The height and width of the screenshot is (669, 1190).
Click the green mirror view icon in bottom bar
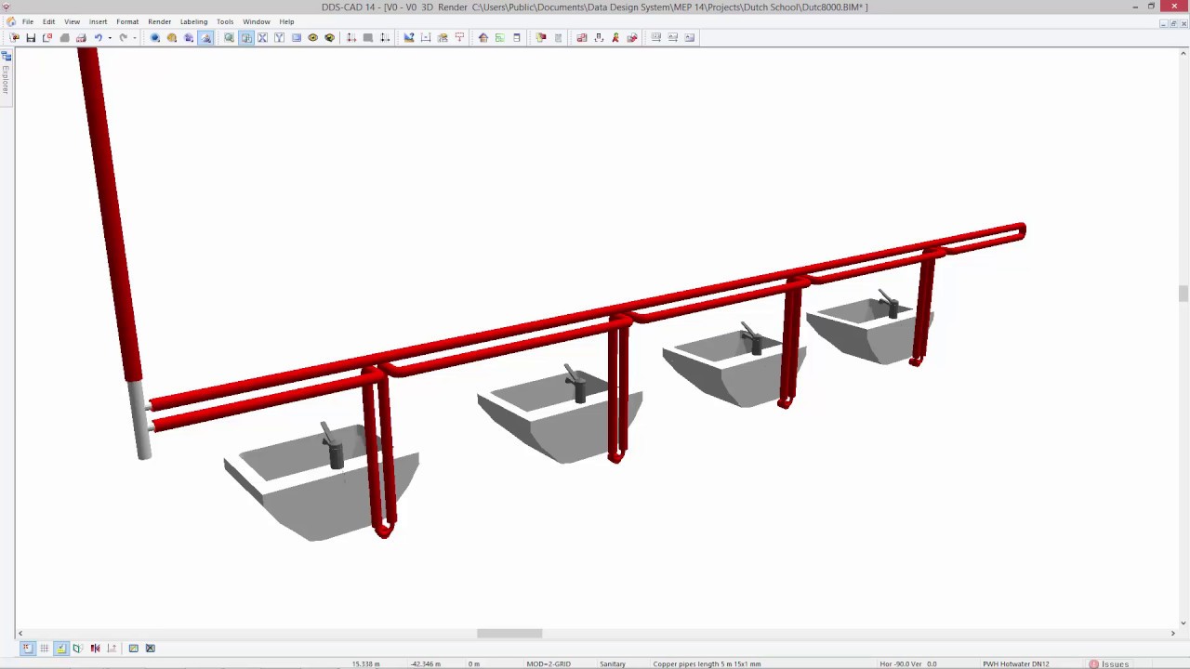[77, 648]
